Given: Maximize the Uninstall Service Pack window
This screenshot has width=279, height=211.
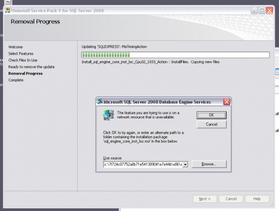Looking at the screenshot, I should (x=262, y=11).
